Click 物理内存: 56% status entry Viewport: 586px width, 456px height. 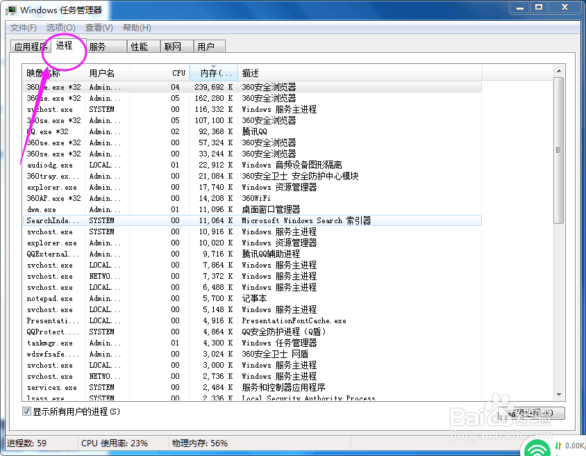pos(200,443)
